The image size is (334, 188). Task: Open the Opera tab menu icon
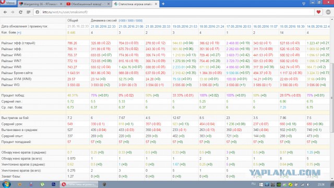pyautogui.click(x=304, y=4)
